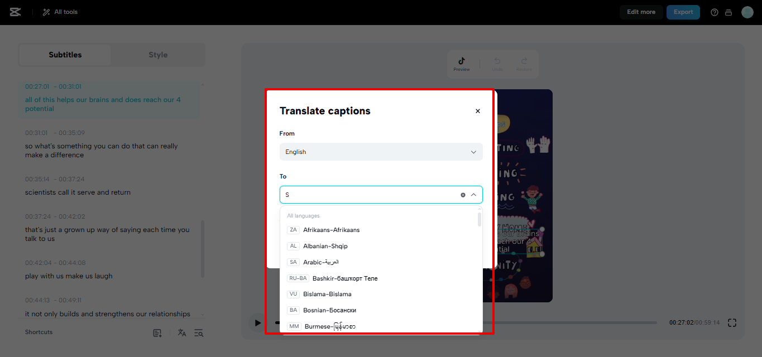This screenshot has width=762, height=357.
Task: Switch to the Style tab
Action: point(158,55)
